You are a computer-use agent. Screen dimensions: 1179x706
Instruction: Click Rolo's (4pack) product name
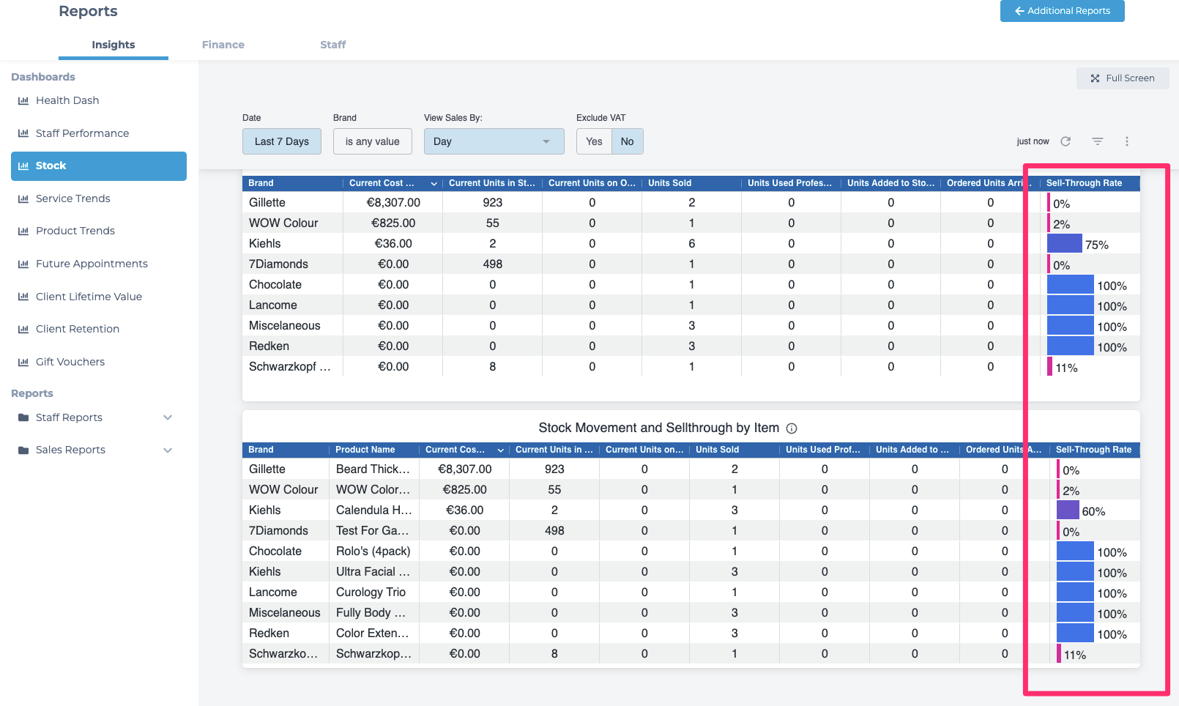point(373,551)
